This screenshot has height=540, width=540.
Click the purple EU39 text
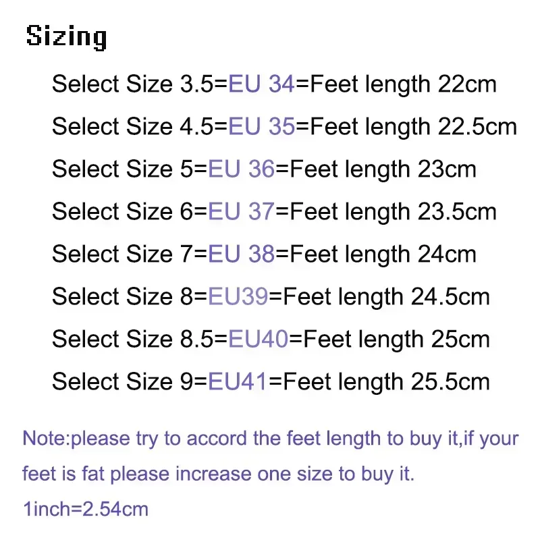(238, 296)
